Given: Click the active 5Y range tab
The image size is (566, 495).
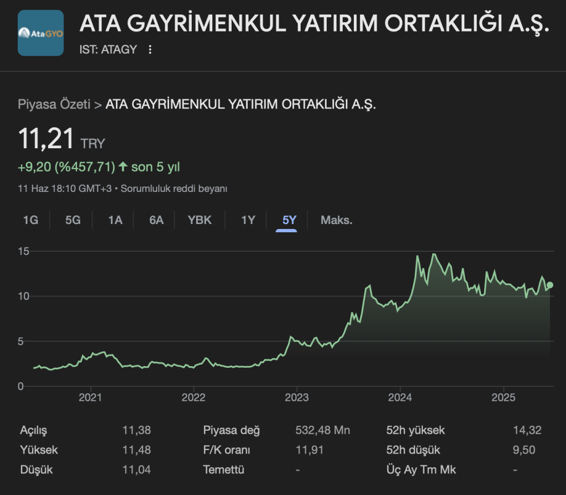Looking at the screenshot, I should click(x=289, y=220).
